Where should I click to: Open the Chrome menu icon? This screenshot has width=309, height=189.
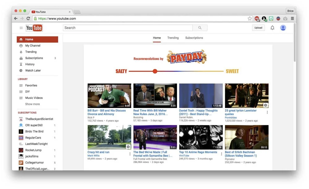[292, 19]
